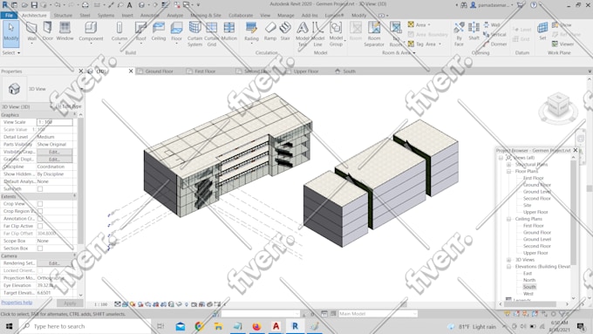Toggle the Crop Region Visible checkbox
Viewport: 593px width, 334px height.
coord(40,211)
